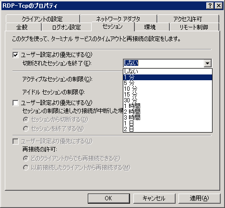Viewport: 225px width, 208px height.
Task: Click the キャンセル button
Action: 154,198
